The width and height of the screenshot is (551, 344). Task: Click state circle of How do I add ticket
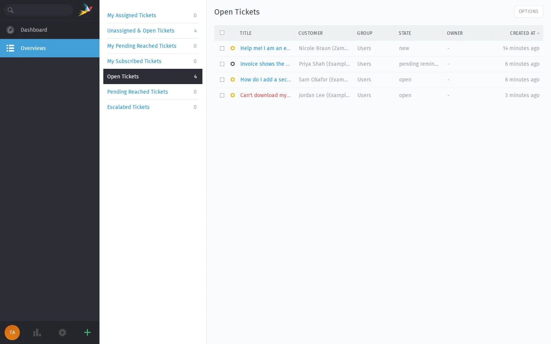pos(233,80)
